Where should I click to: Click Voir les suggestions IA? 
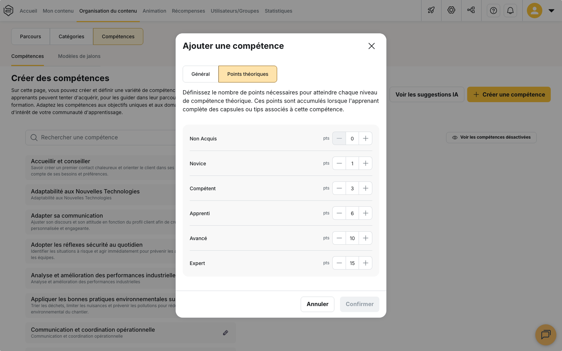(x=427, y=94)
